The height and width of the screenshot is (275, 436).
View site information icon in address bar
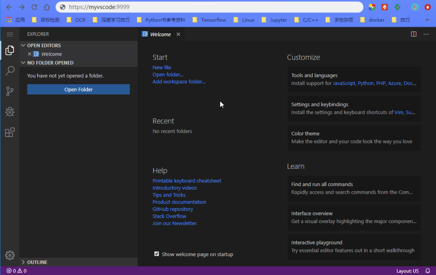pos(63,7)
